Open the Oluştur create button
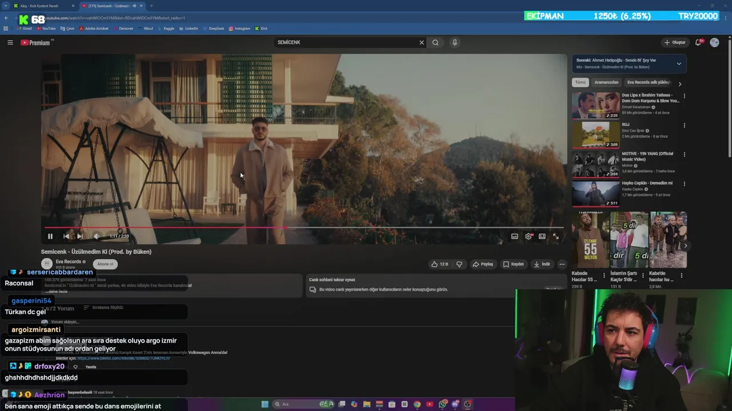The image size is (732, 411). (675, 42)
